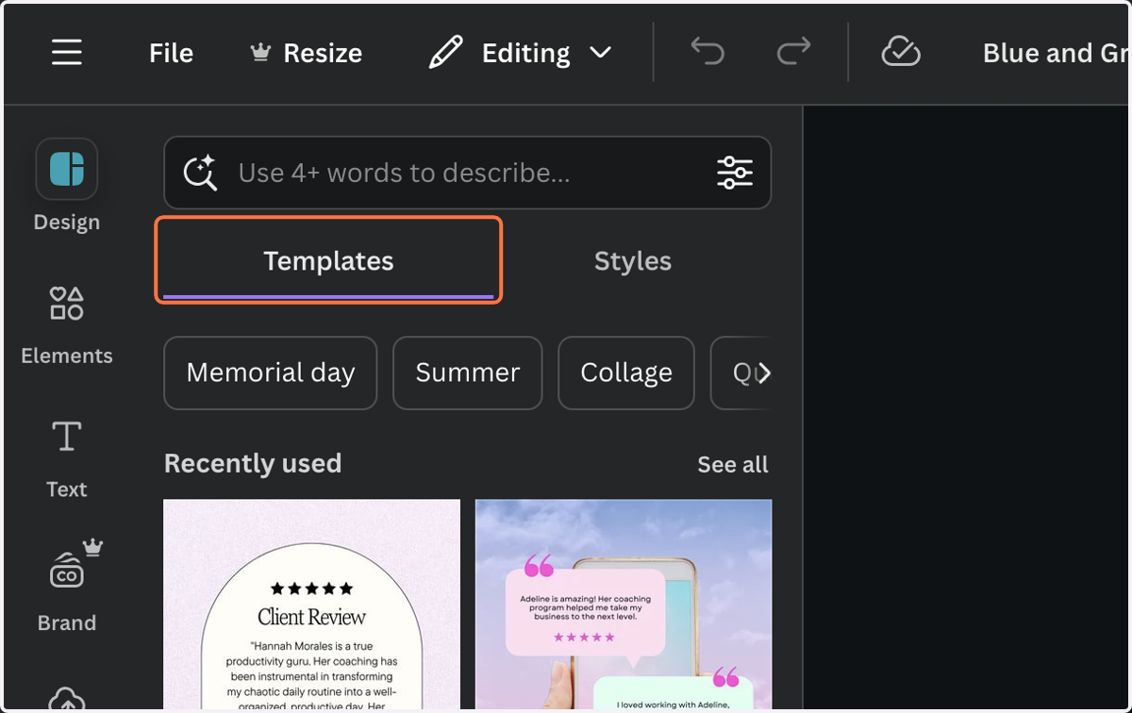Open the Elements sidebar panel

[x=67, y=326]
